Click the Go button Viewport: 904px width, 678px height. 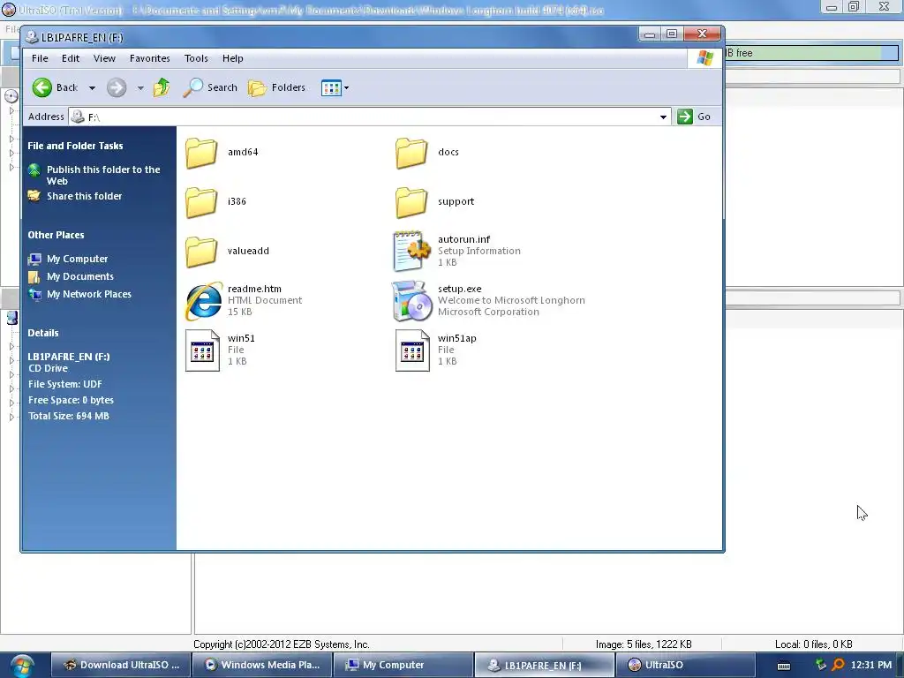click(x=694, y=117)
